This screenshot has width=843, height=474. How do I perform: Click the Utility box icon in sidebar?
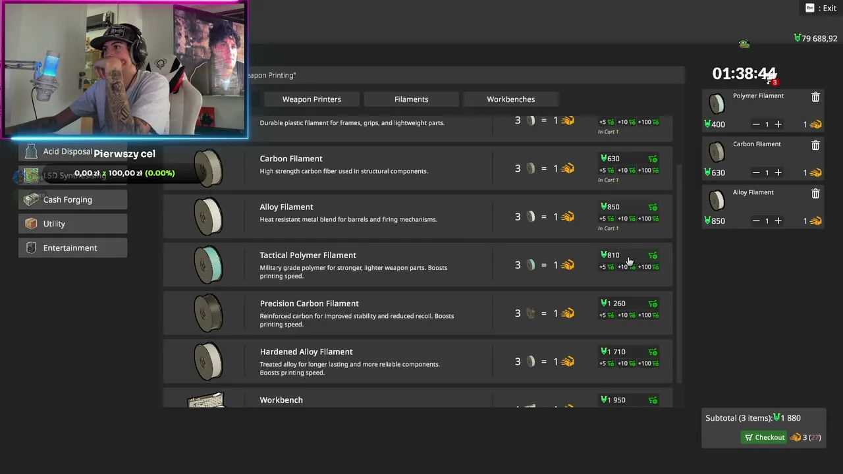pos(31,224)
